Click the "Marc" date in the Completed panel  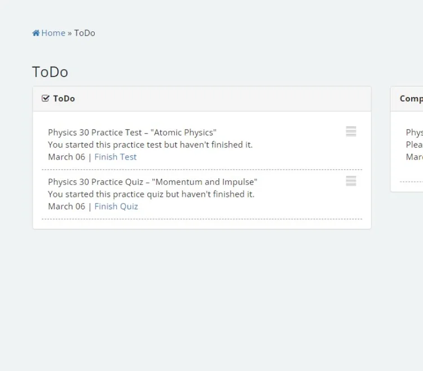click(x=414, y=157)
